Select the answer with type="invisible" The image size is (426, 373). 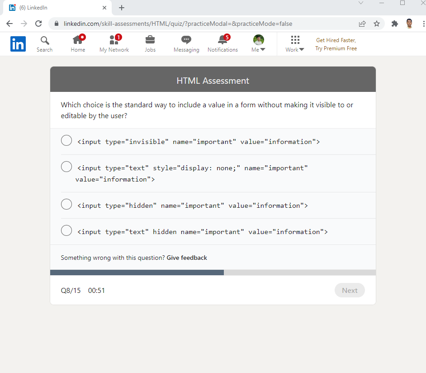[66, 140]
